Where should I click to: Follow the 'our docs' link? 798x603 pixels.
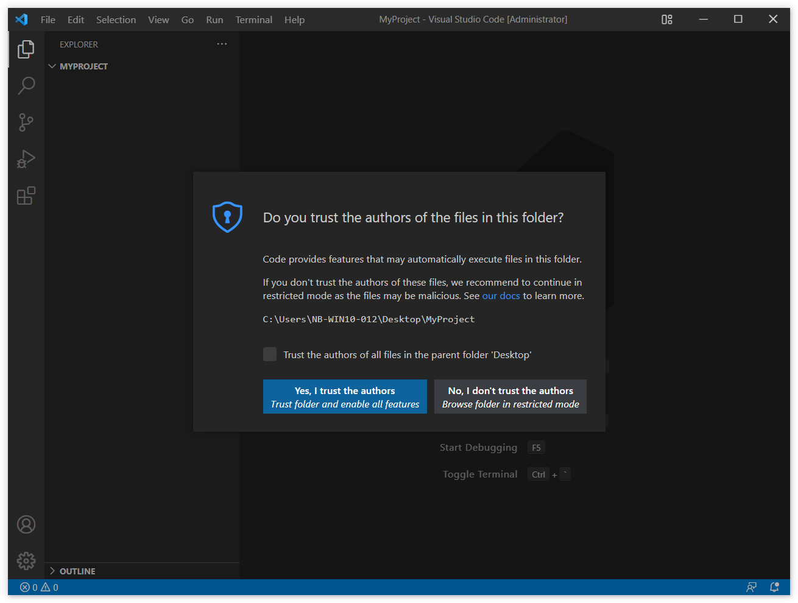coord(501,296)
